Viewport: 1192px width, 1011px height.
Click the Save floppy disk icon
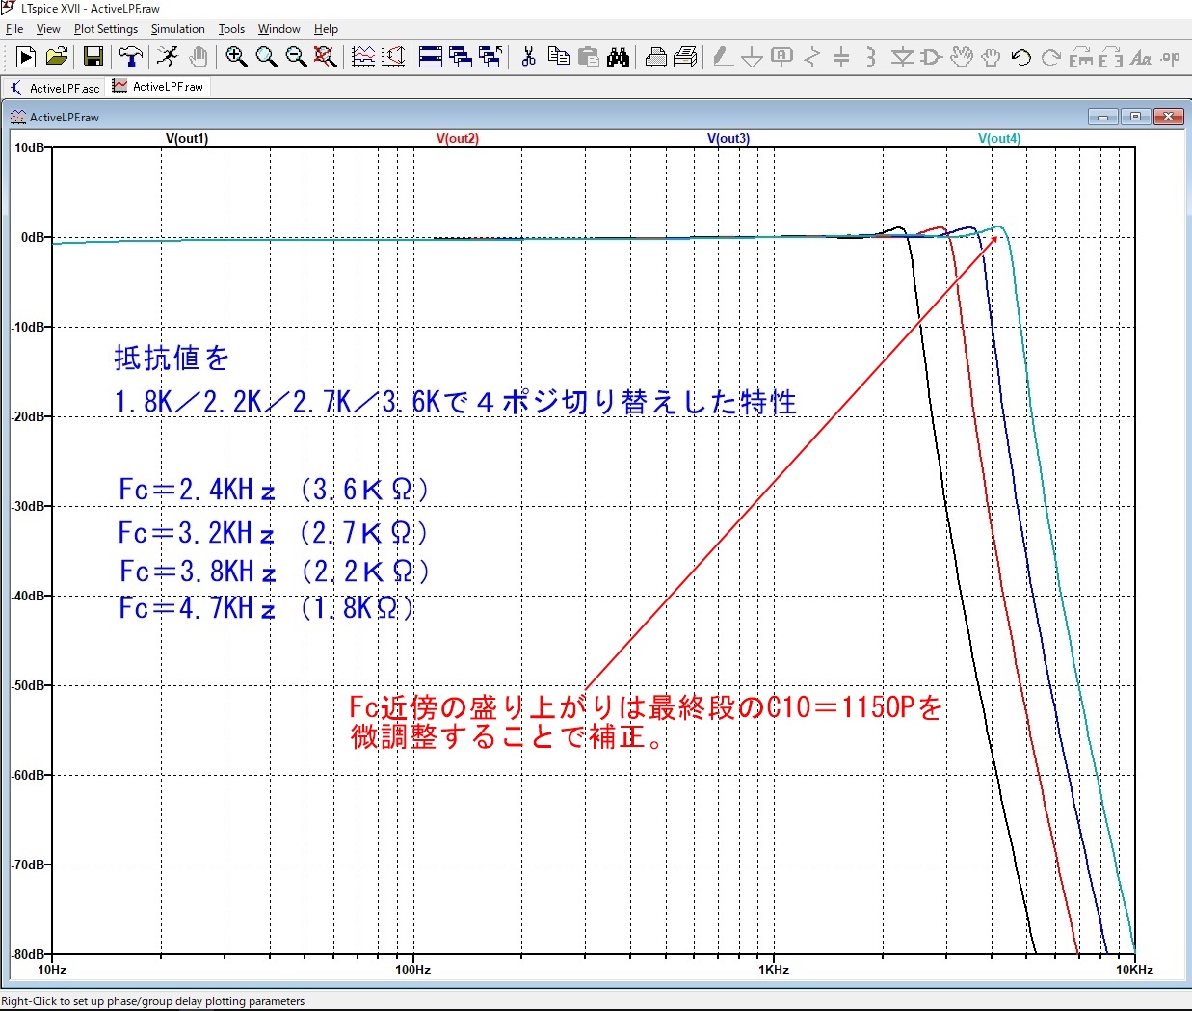93,57
